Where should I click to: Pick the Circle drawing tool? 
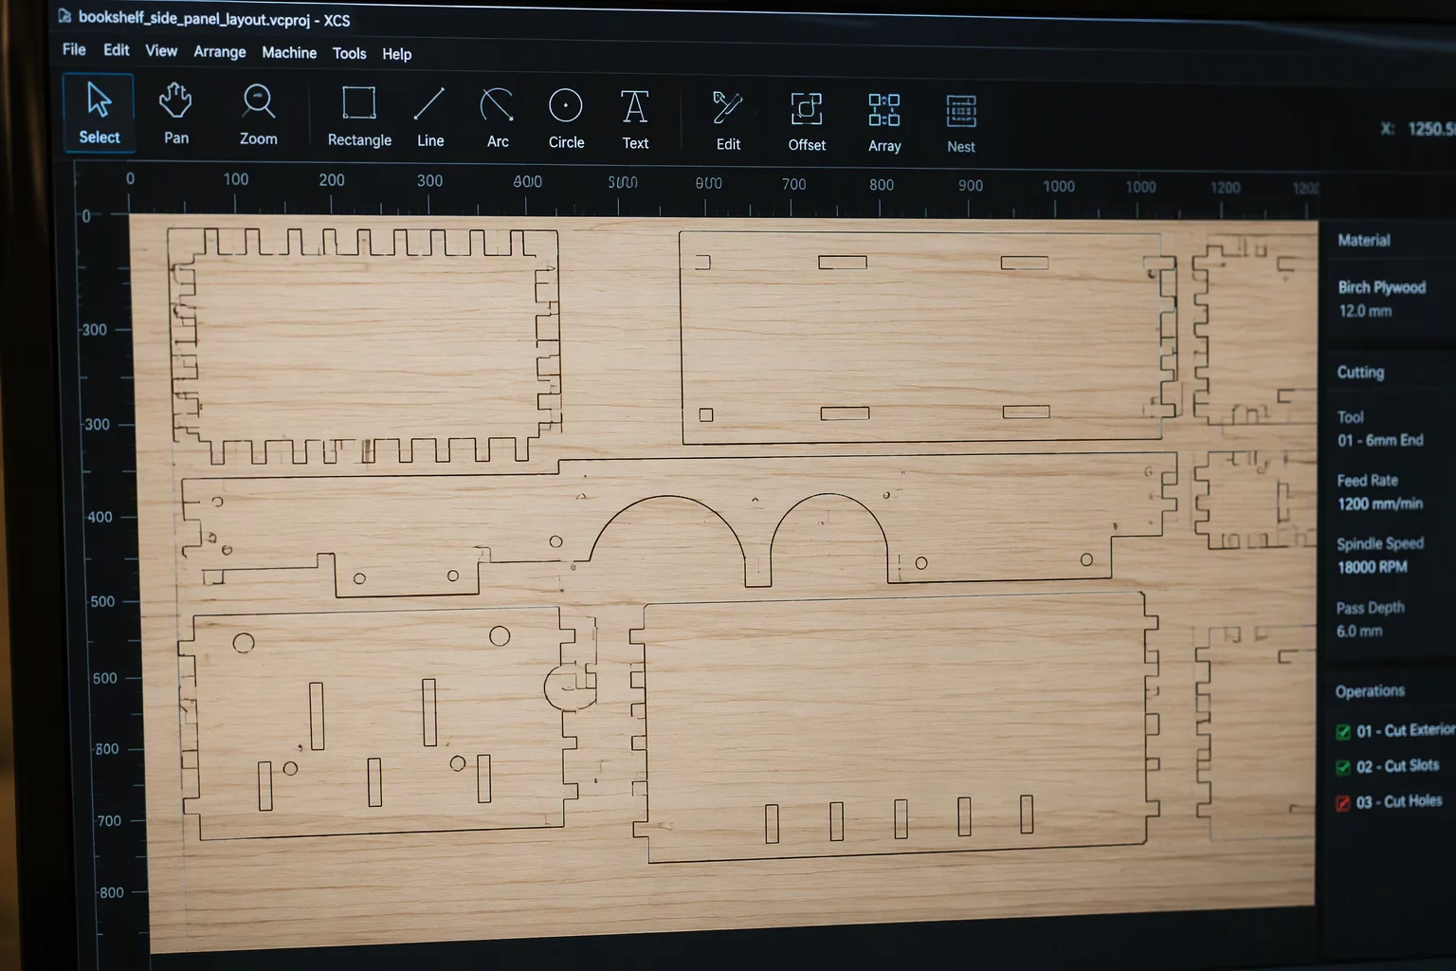tap(566, 119)
